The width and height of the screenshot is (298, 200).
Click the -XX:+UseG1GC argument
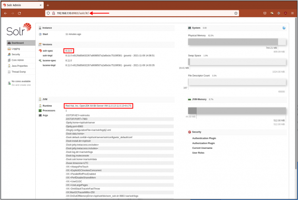coord(74,181)
